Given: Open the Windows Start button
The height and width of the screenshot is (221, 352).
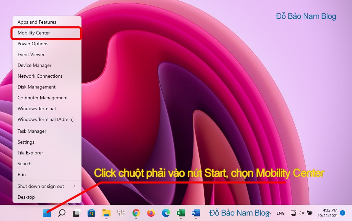Looking at the screenshot, I should [x=47, y=213].
